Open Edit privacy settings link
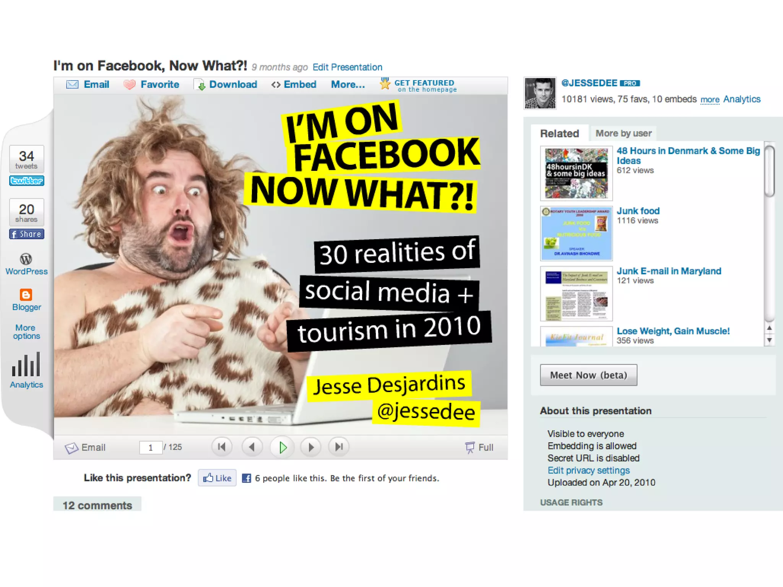783x587 pixels. [588, 470]
